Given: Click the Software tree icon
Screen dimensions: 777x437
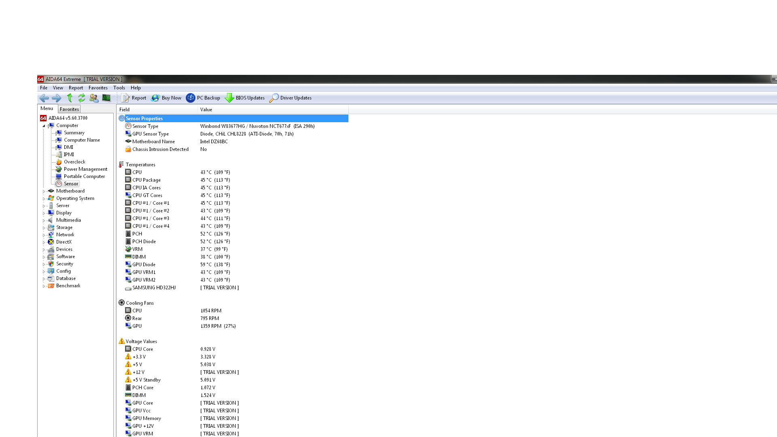Looking at the screenshot, I should click(51, 257).
